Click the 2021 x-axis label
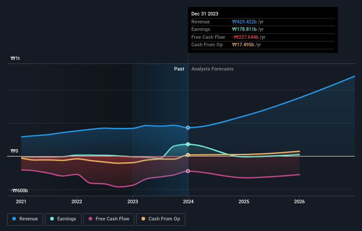The image size is (362, 231). [x=21, y=201]
